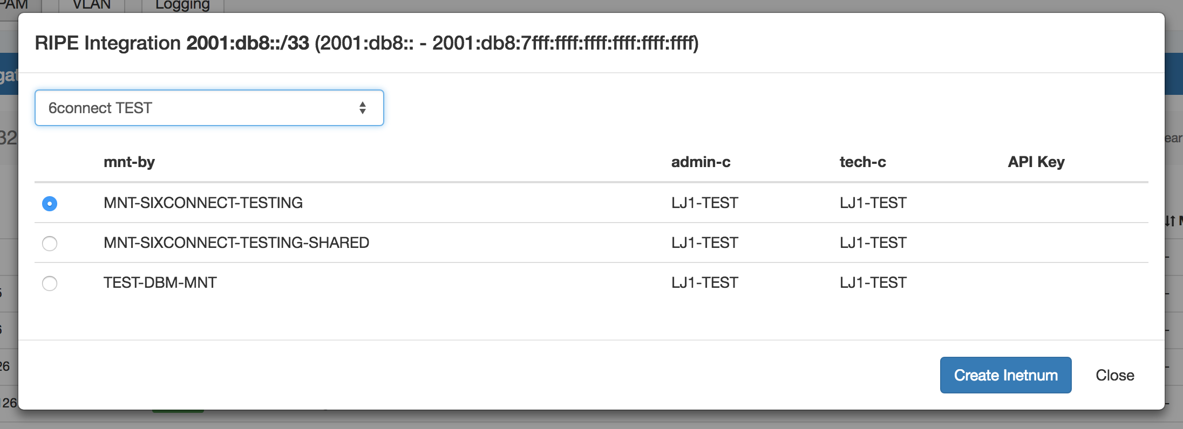Click the Create Inetnum button
Screen dimensions: 1183x429
click(x=1005, y=375)
